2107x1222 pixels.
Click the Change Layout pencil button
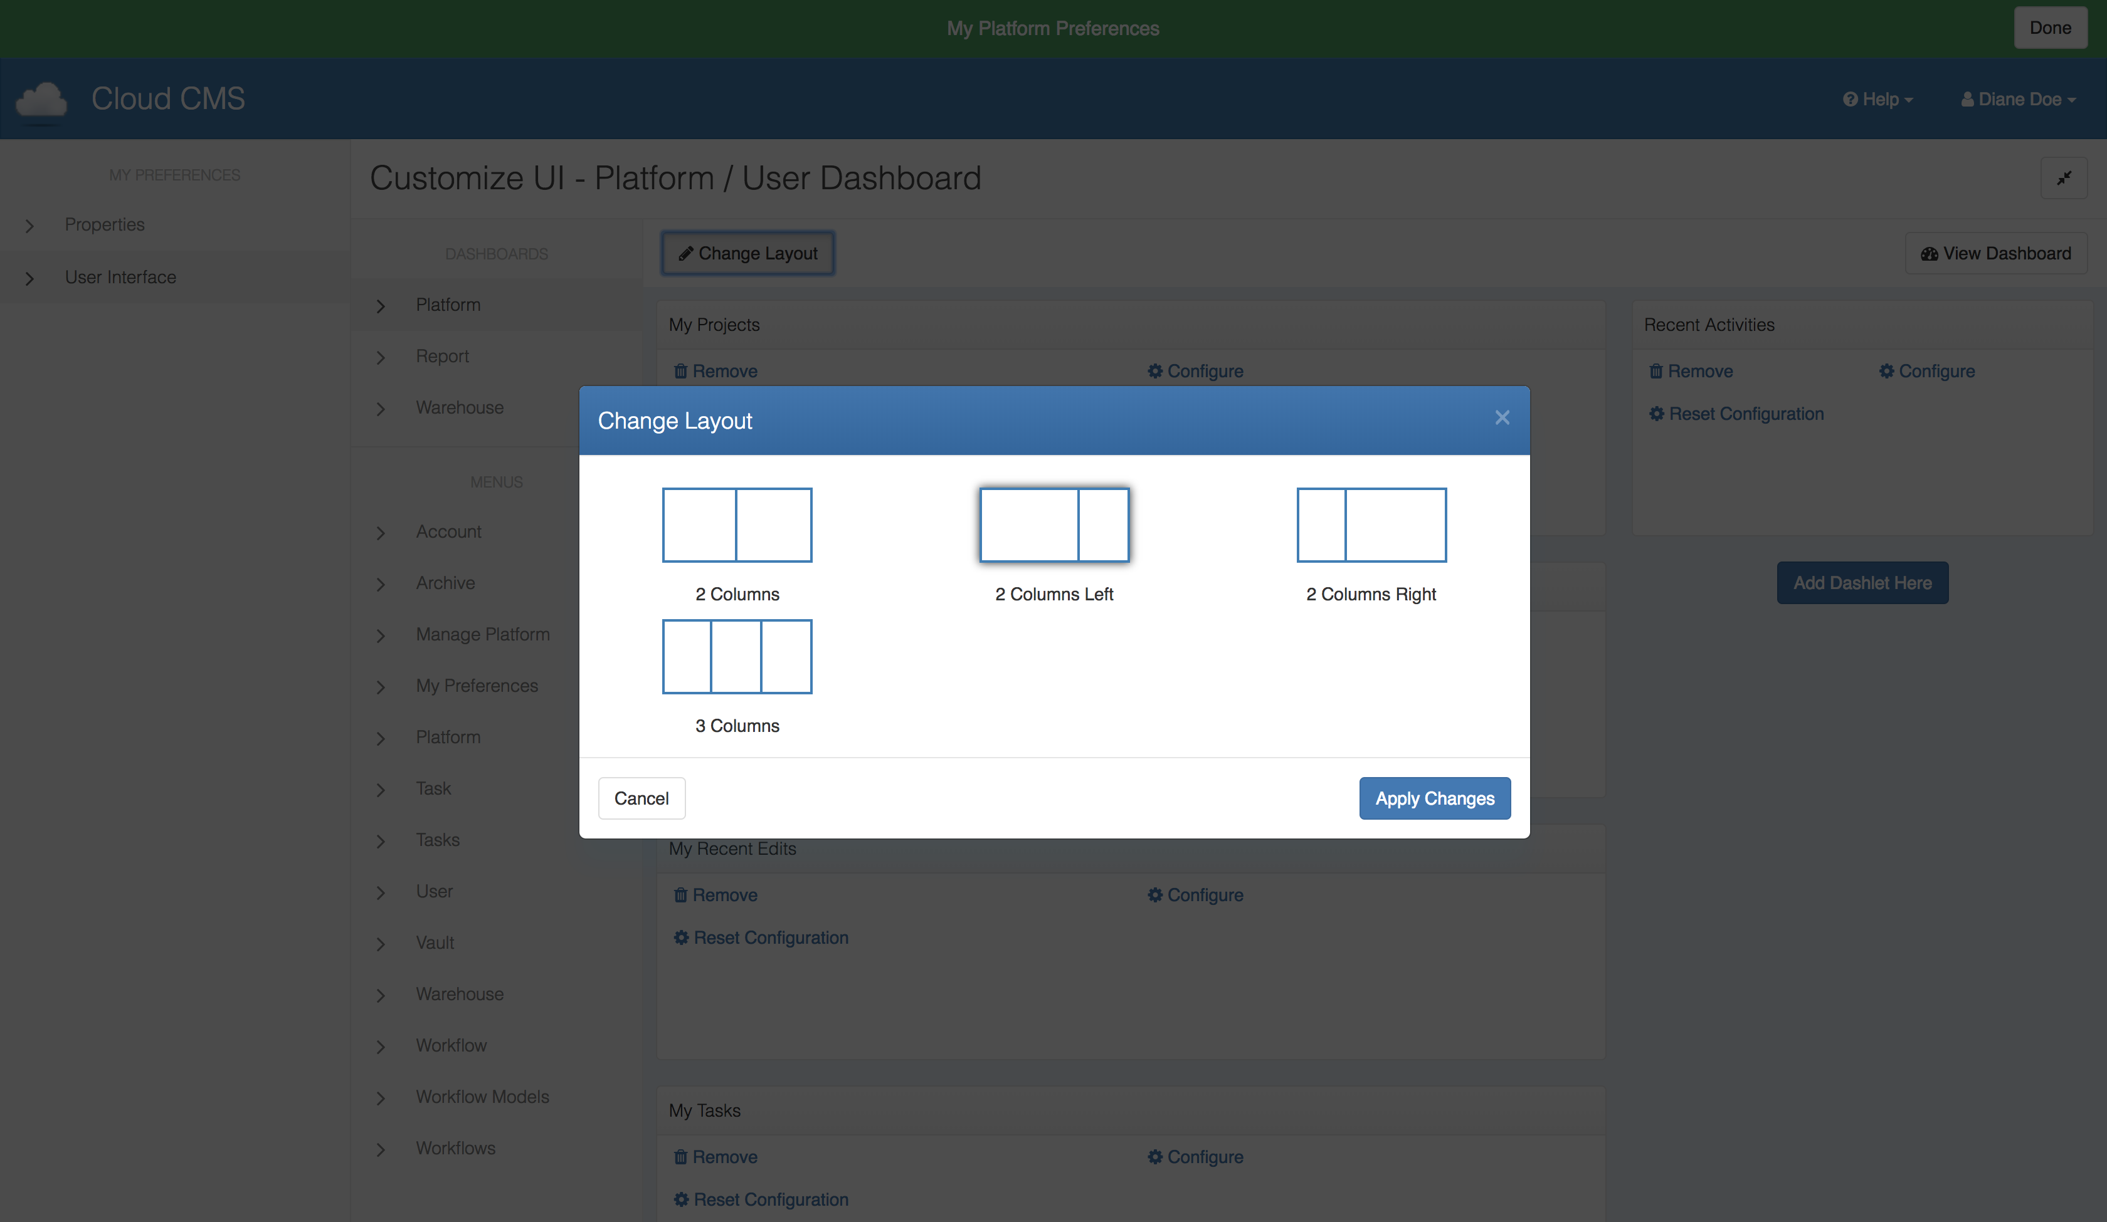pyautogui.click(x=747, y=253)
